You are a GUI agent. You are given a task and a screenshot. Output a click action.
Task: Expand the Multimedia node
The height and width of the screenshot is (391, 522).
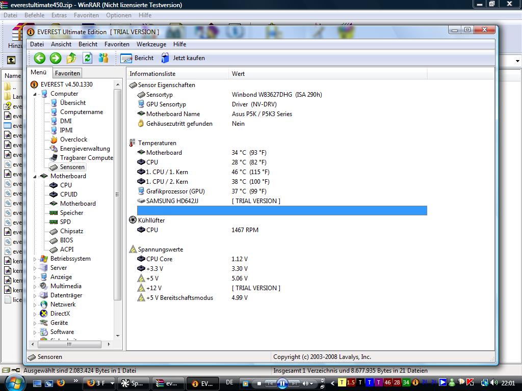pyautogui.click(x=35, y=287)
